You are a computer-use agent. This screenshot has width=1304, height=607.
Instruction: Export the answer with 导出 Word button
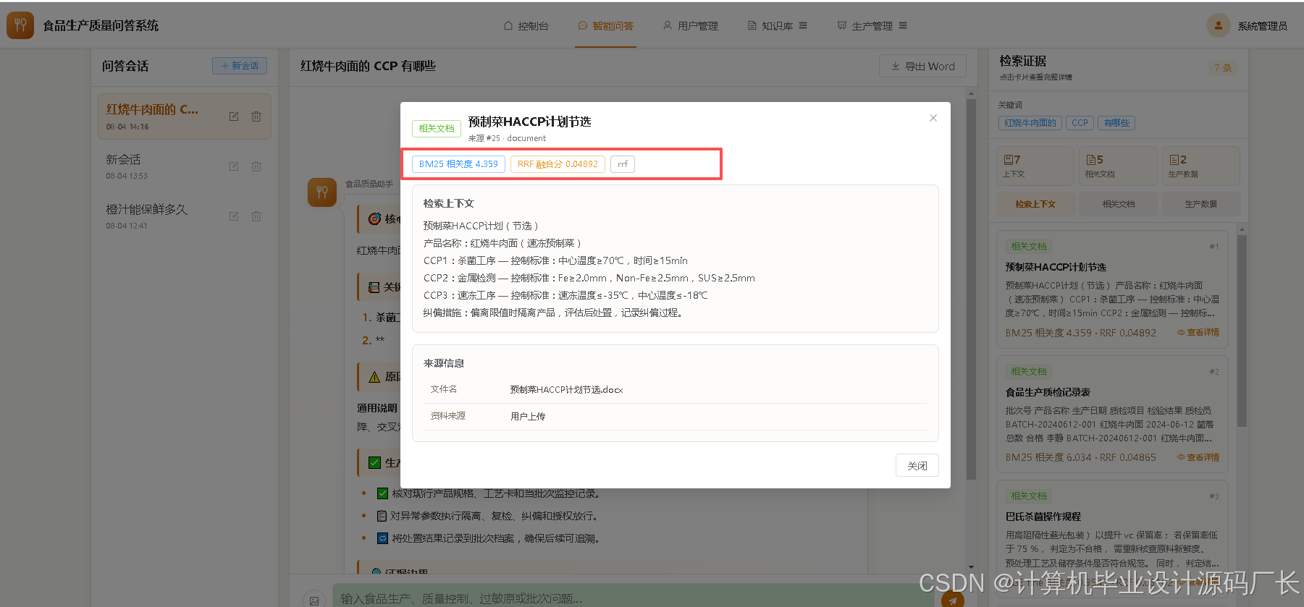[x=922, y=66]
